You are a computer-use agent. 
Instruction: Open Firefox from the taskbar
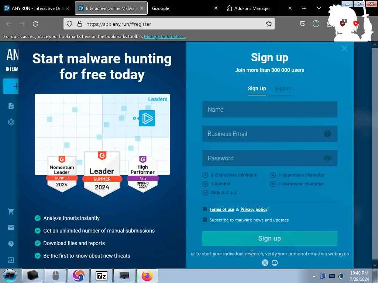click(147, 276)
